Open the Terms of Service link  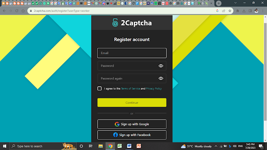pyautogui.click(x=131, y=89)
